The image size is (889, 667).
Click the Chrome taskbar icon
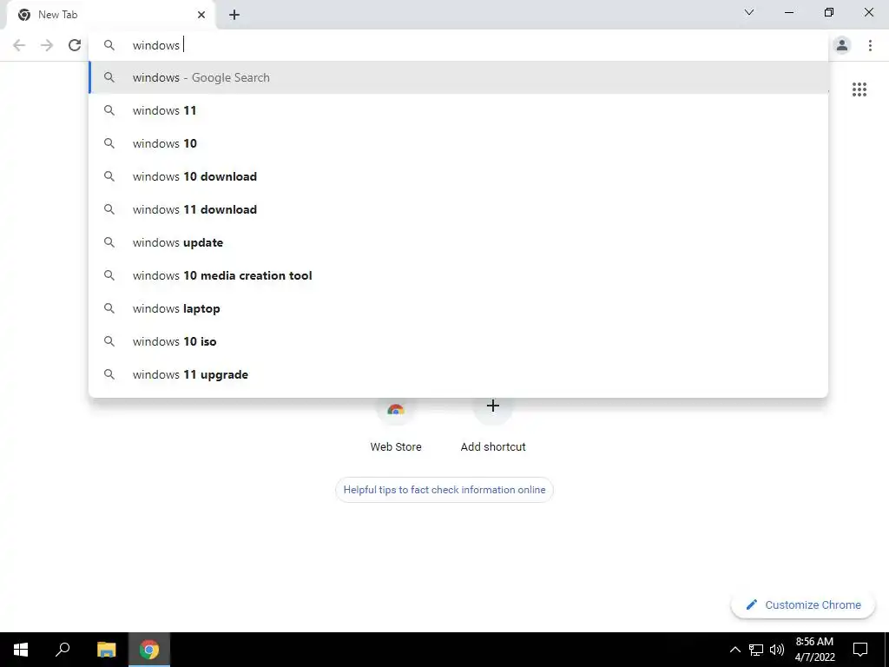pos(149,650)
